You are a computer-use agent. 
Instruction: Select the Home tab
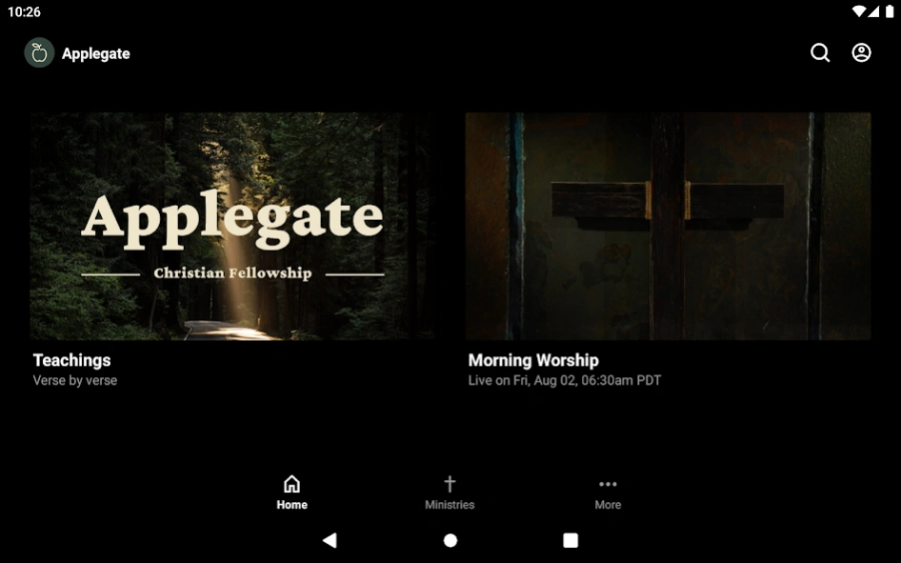pyautogui.click(x=291, y=493)
